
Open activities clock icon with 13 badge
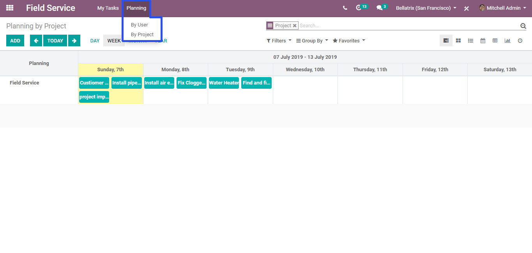point(362,7)
